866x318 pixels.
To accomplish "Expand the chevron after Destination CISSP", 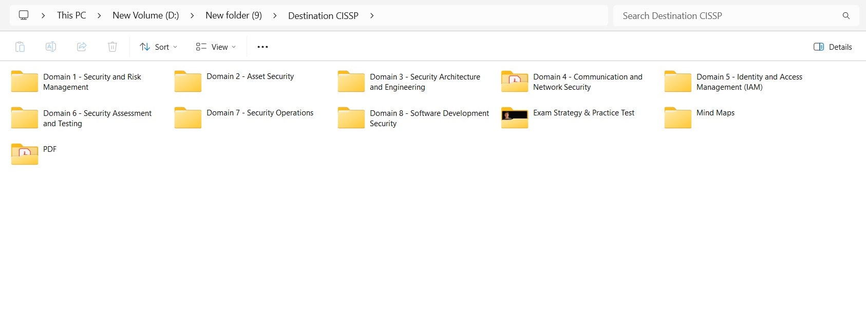I will [372, 16].
